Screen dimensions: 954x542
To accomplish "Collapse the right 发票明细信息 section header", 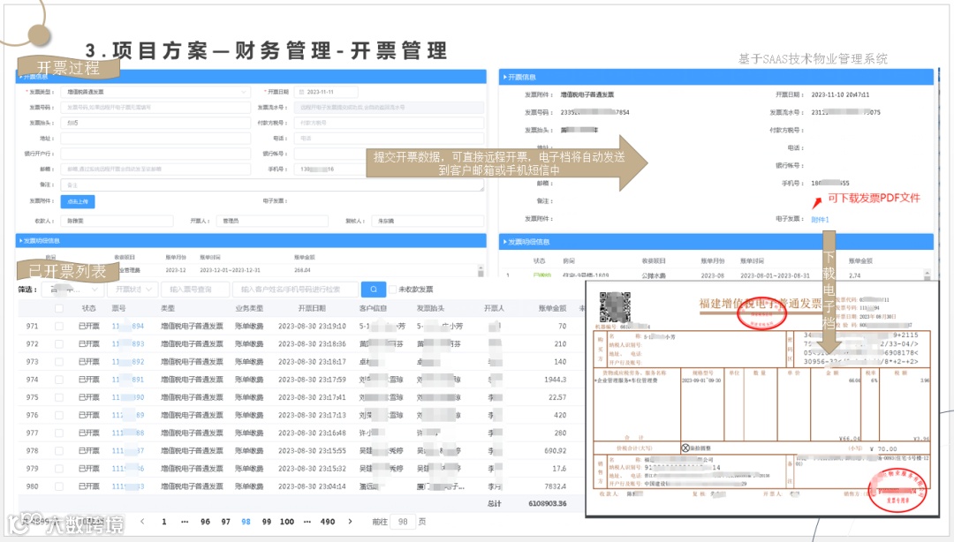I will [716, 242].
